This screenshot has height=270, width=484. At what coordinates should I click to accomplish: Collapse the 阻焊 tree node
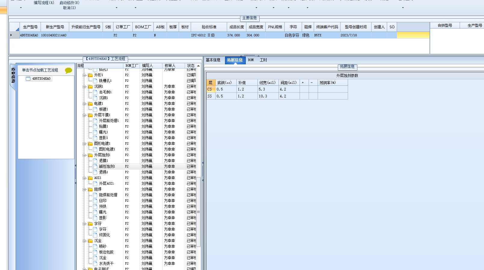tap(85, 189)
